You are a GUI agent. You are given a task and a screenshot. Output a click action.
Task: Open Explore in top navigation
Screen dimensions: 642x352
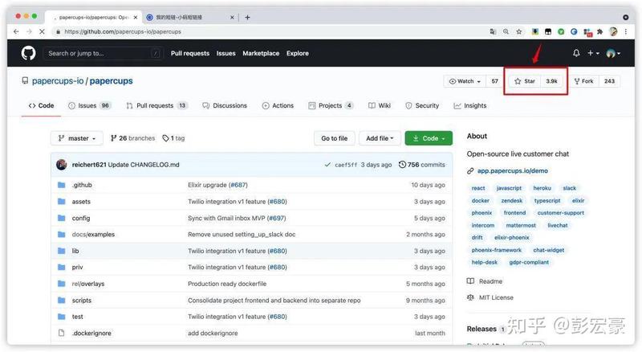[298, 53]
